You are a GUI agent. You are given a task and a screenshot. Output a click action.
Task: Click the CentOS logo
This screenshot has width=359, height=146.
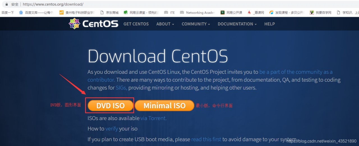[94, 24]
